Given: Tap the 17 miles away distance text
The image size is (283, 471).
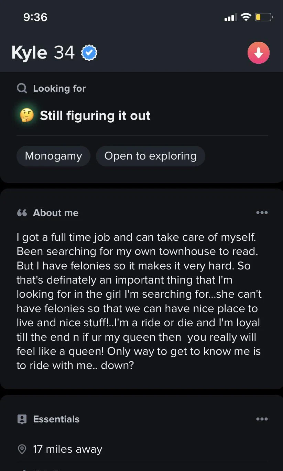Looking at the screenshot, I should 68,449.
